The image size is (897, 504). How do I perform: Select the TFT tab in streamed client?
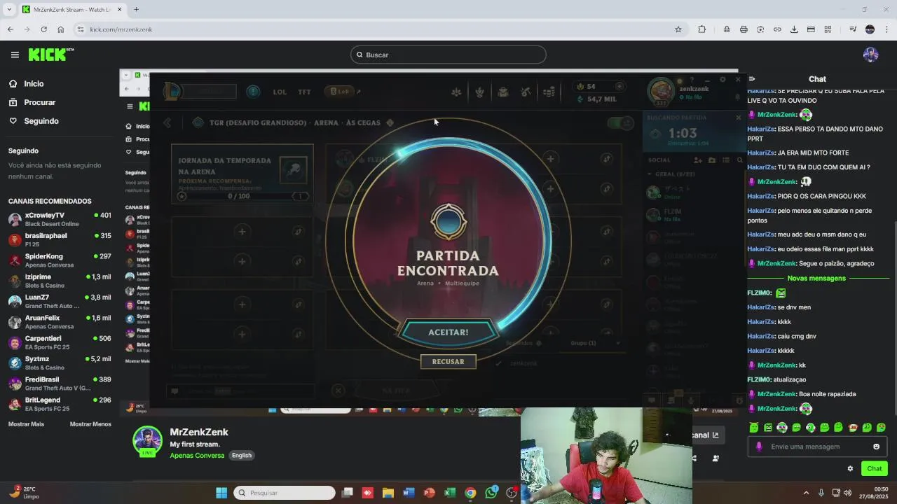304,92
